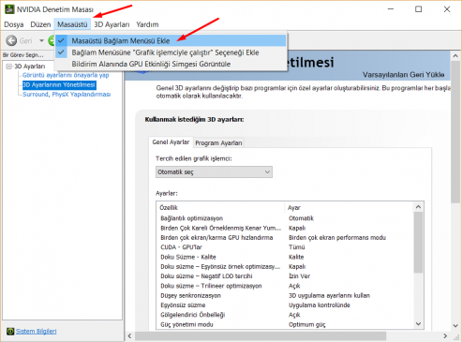Switch to Program Ayarları tab
The image size is (462, 342).
point(218,143)
